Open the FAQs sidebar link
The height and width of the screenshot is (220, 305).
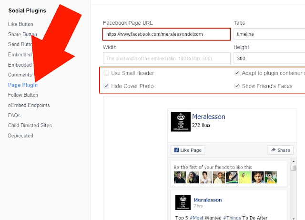(x=14, y=115)
